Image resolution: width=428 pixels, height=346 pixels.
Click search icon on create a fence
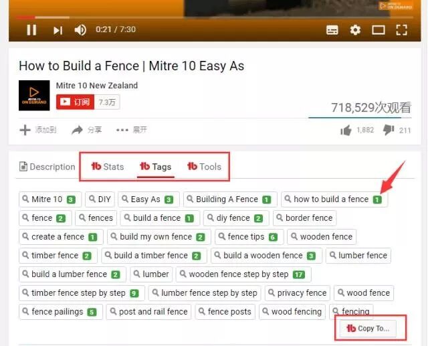pos(25,236)
